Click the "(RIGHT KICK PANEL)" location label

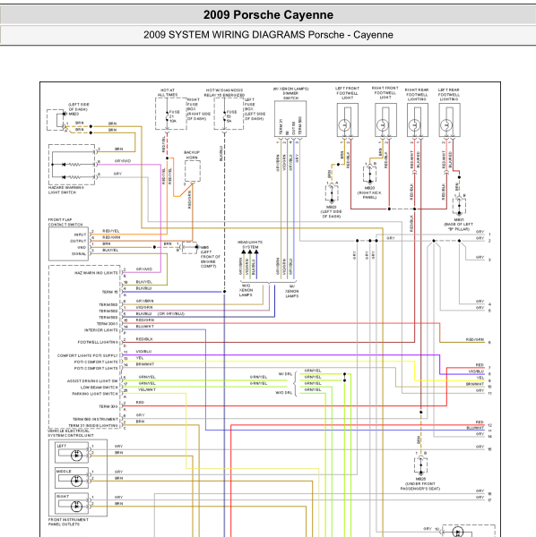click(x=369, y=195)
